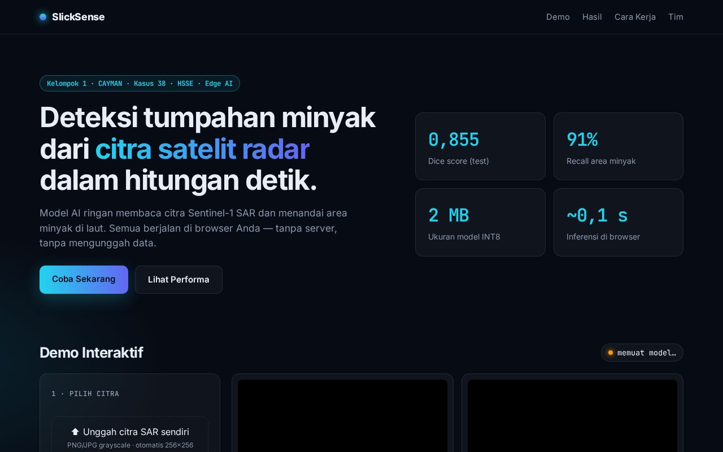Screen dimensions: 723x452
Task: Click the Ukuran model INT8 label
Action: pyautogui.click(x=464, y=237)
